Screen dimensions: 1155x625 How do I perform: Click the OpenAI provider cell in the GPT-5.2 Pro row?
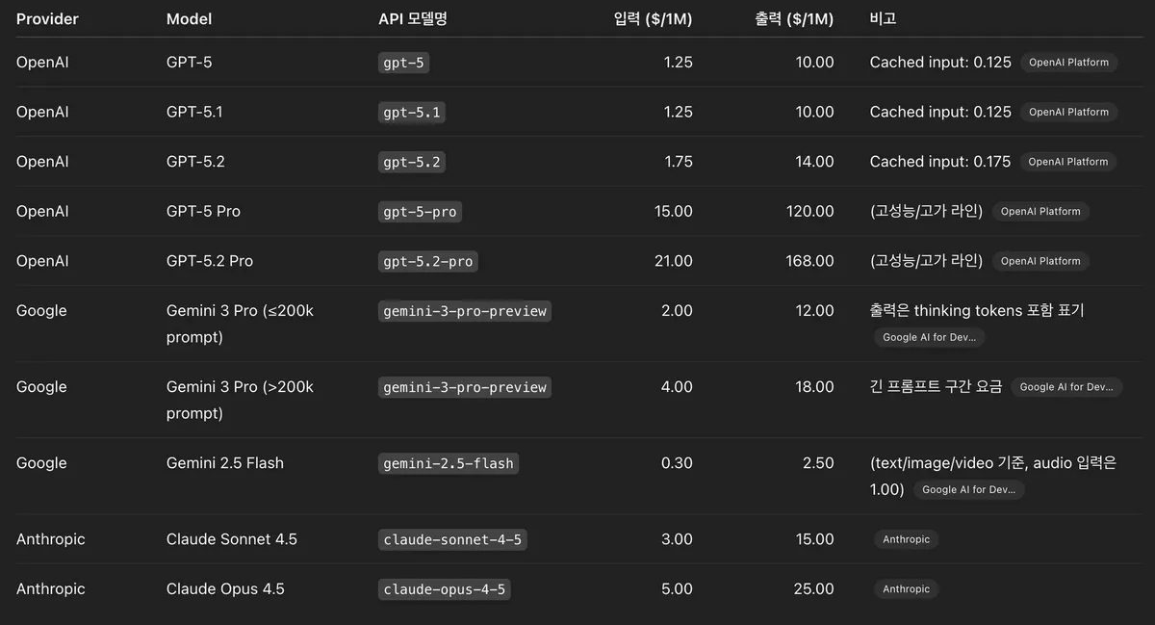(x=42, y=261)
